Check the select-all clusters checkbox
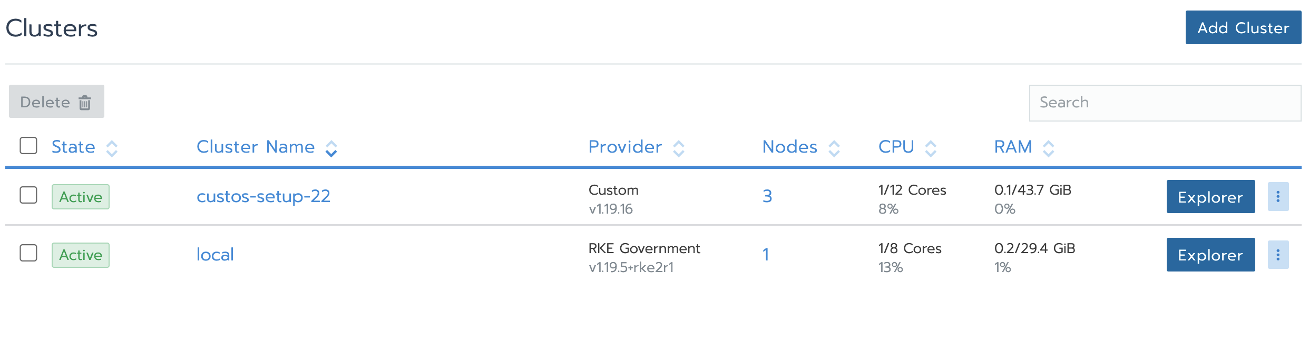 pos(28,146)
